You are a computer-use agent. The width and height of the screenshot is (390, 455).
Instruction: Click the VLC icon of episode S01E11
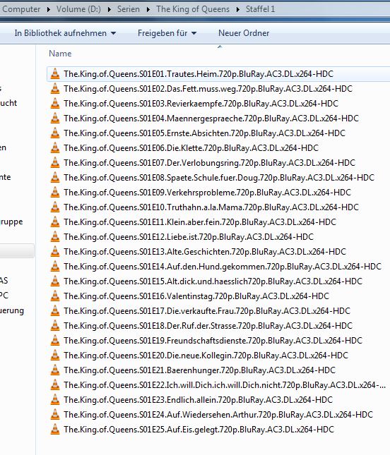coord(55,222)
